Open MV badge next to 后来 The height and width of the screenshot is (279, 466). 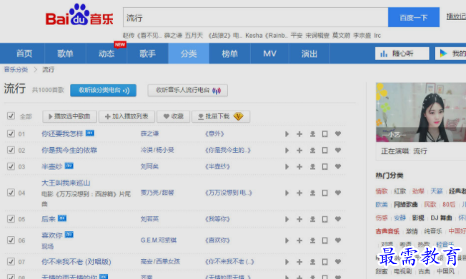62,218
